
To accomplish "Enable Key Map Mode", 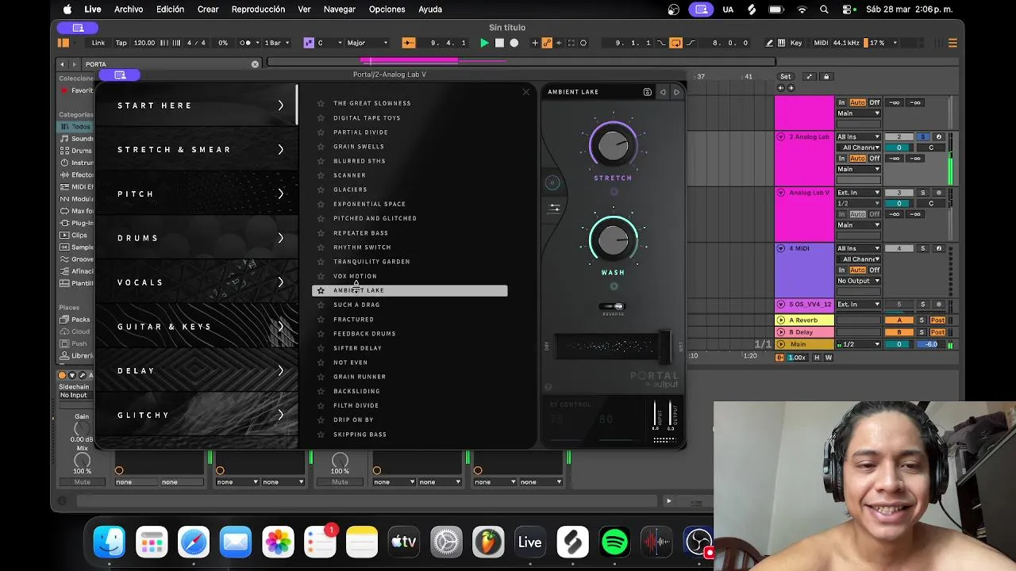I will [x=796, y=43].
